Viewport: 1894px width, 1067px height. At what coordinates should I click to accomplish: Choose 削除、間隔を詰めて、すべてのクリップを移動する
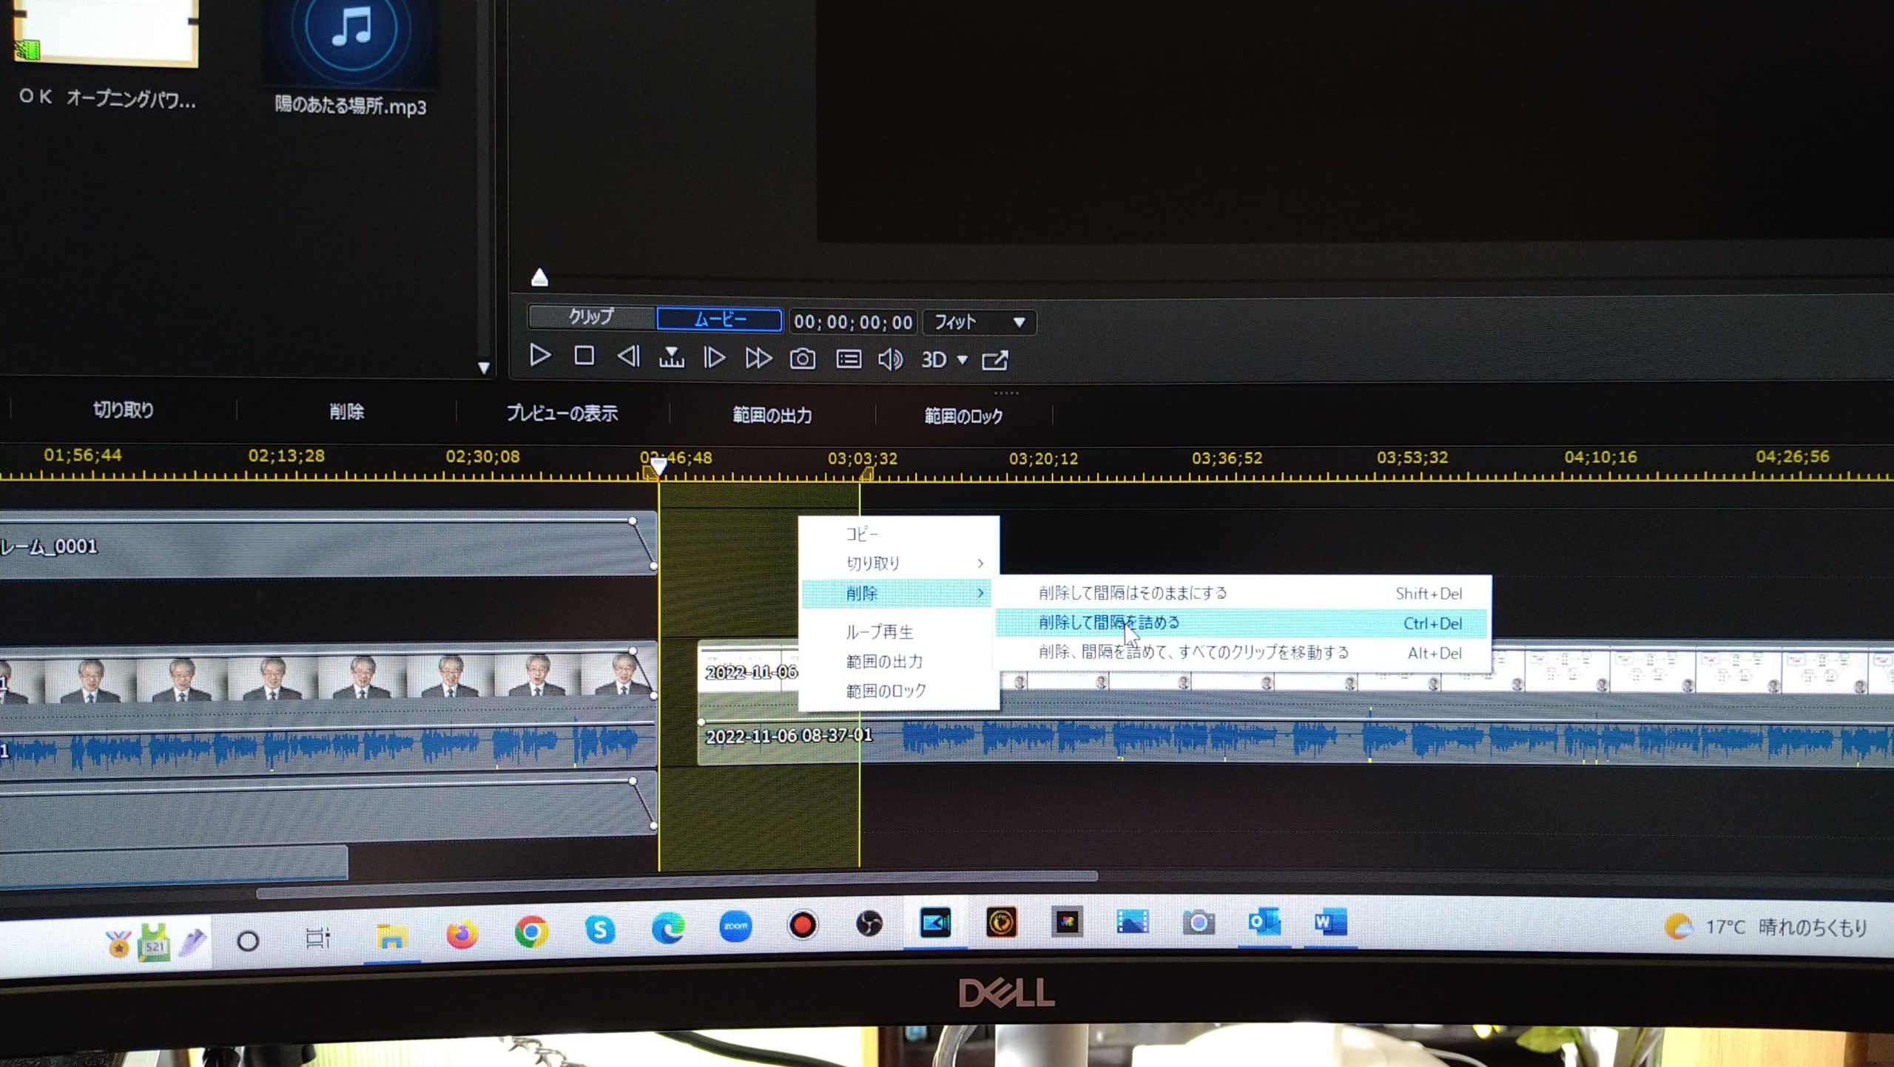click(1241, 653)
